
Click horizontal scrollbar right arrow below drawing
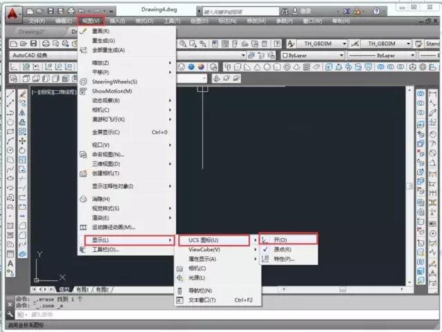tap(402, 289)
